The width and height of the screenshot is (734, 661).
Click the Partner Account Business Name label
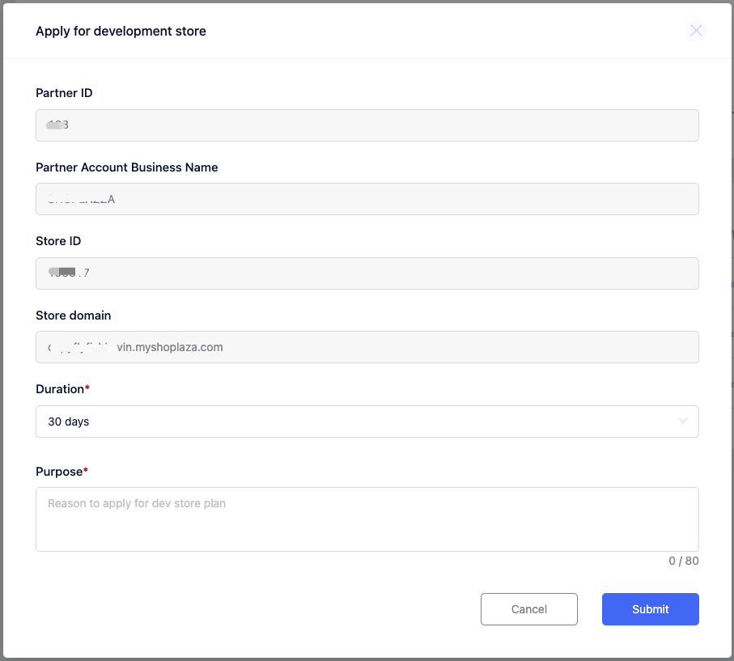click(x=127, y=167)
